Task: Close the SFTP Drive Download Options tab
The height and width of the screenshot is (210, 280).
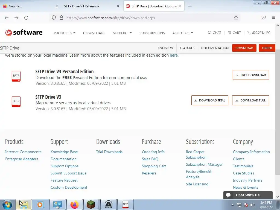Action: click(180, 6)
